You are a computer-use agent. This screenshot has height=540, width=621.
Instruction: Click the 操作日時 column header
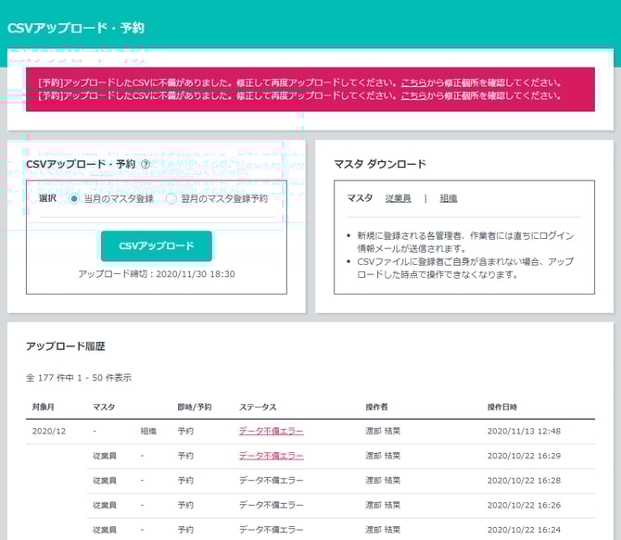pyautogui.click(x=502, y=407)
